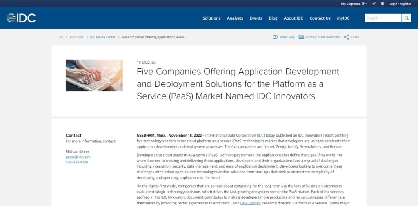Image resolution: width=418 pixels, height=206 pixels.
Task: Click the IDC logo in header
Action: tap(21, 18)
